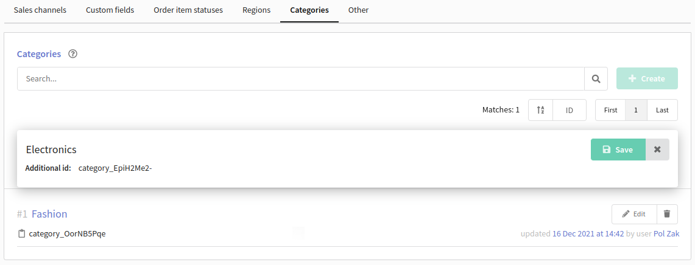Image resolution: width=695 pixels, height=265 pixels.
Task: Click the Create category button
Action: point(647,79)
